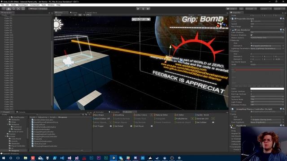The width and height of the screenshot is (287, 161).
Task: Open the Motion Vectors dropdown
Action: click(x=267, y=38)
